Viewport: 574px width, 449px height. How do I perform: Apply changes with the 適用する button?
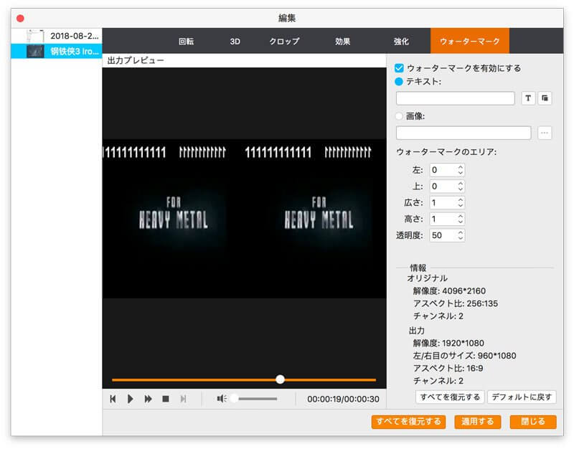pyautogui.click(x=478, y=422)
